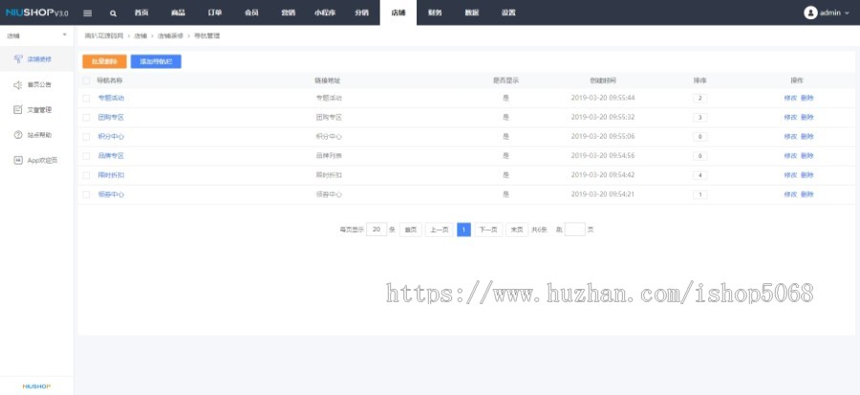Screen dimensions: 860x395
Task: Open 首页公告 via its speaker icon
Action: 18,84
